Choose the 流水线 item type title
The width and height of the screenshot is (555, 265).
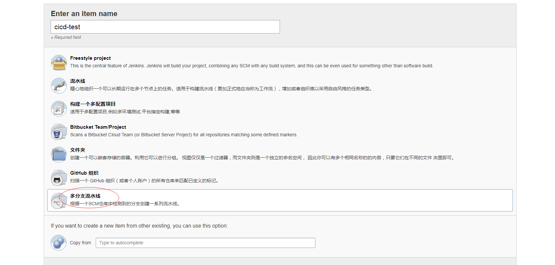click(78, 81)
